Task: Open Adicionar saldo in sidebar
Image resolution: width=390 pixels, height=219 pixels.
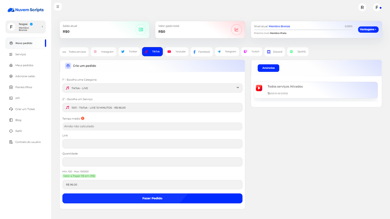Action: click(25, 76)
